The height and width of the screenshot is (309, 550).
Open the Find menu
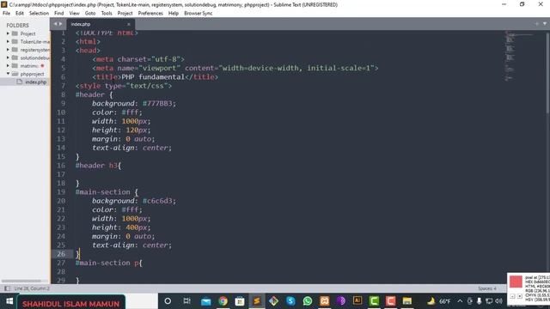point(59,14)
